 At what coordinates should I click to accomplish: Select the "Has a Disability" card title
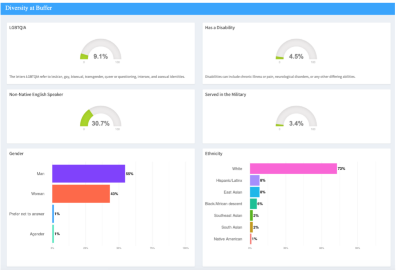(220, 28)
